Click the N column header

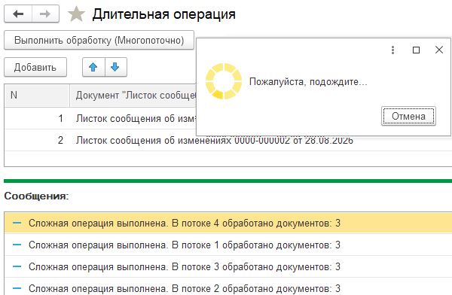[37, 96]
